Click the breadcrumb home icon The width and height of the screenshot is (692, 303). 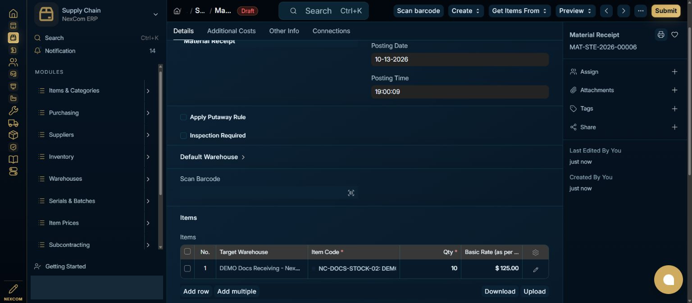(x=177, y=11)
